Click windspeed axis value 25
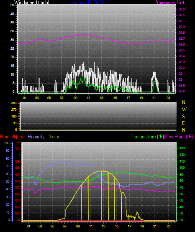The image size is (195, 232). tap(12, 48)
